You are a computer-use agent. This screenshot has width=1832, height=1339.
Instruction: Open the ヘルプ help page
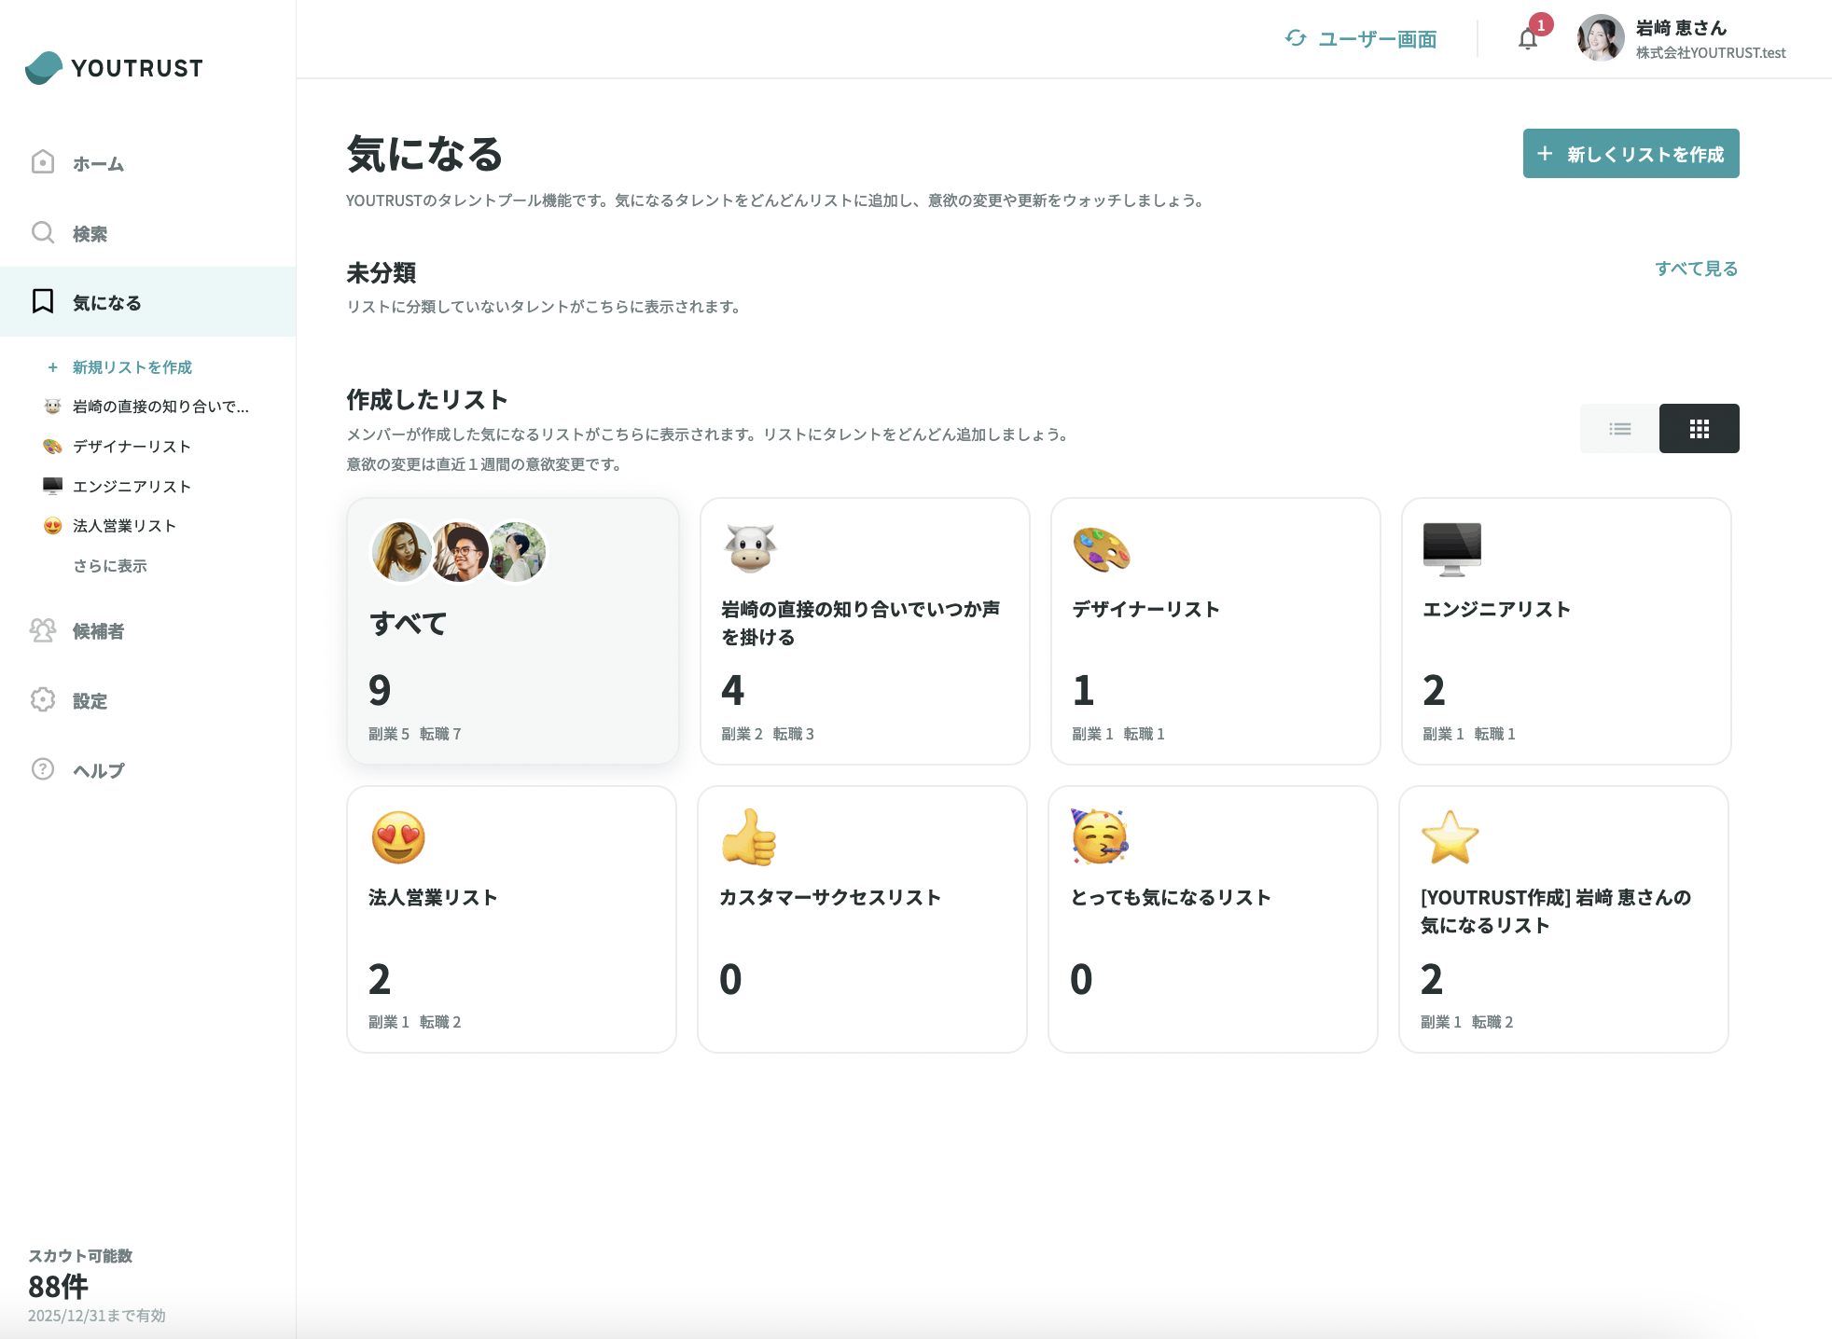pos(98,770)
